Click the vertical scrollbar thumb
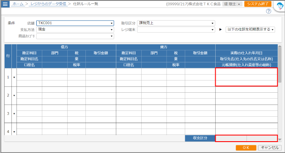 tap(280, 65)
